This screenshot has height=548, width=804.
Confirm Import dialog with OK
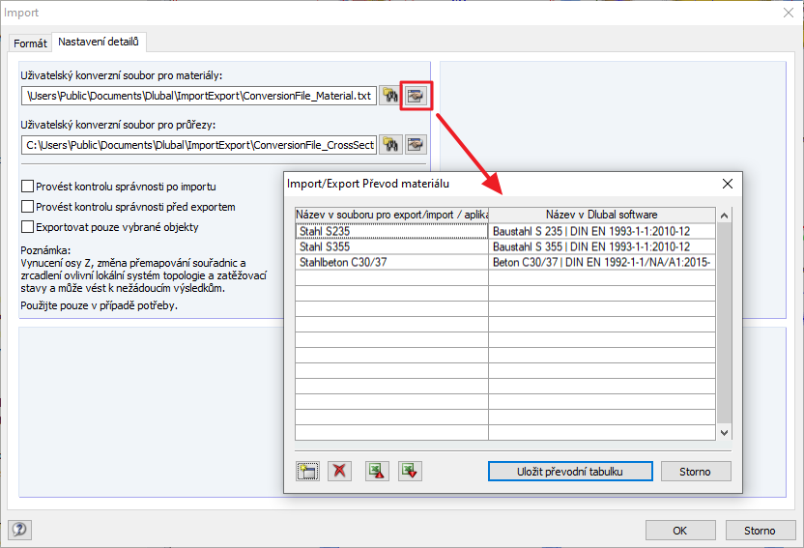680,531
